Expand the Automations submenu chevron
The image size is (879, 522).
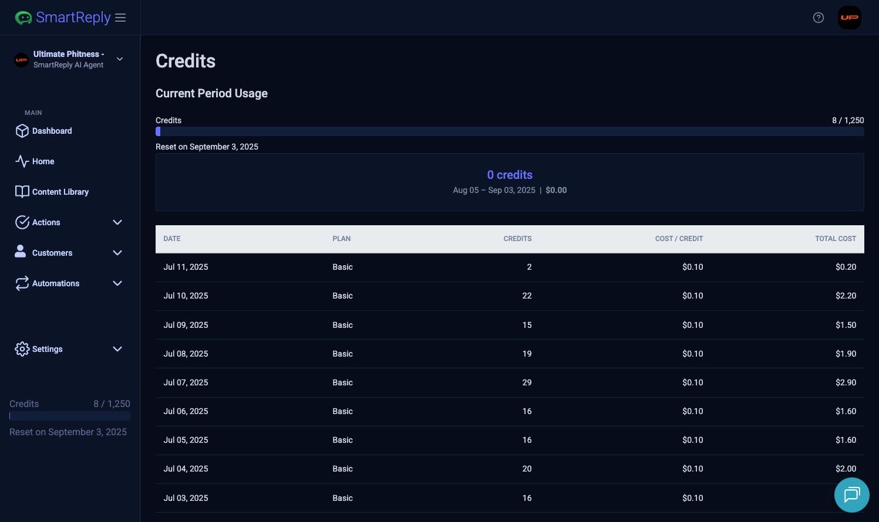pos(117,283)
